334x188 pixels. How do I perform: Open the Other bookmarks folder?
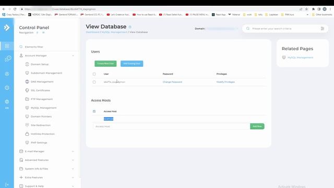(x=322, y=15)
